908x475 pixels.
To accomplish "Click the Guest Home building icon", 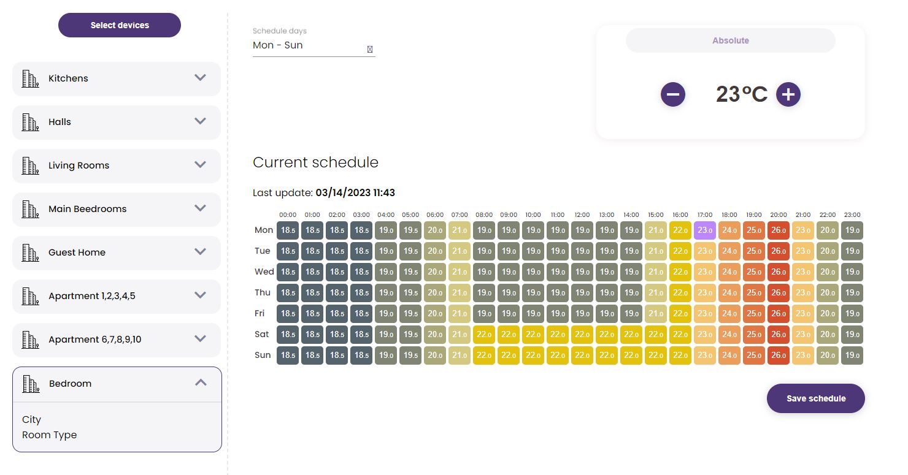I will point(30,253).
